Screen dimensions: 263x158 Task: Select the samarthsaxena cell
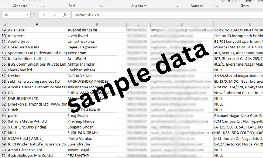click(97, 41)
